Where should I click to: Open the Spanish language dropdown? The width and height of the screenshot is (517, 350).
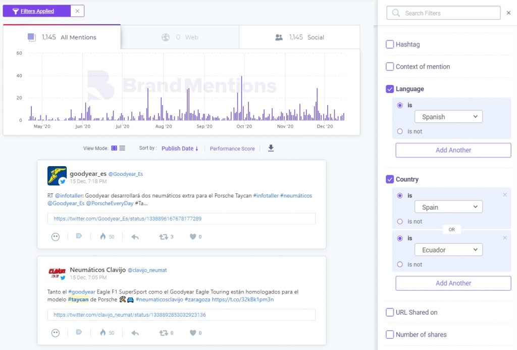[x=448, y=117]
